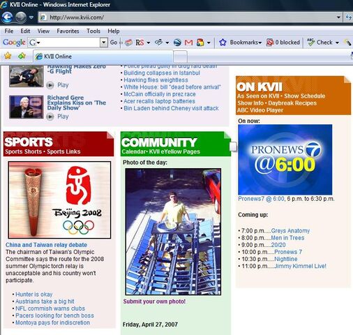Expand the address bar history dropdown
The image size is (353, 335).
coord(338,17)
